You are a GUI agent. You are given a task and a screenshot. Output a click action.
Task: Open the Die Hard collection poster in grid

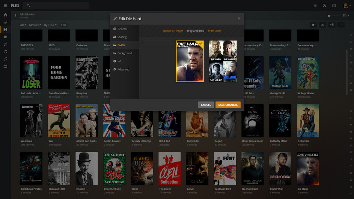tap(308, 169)
